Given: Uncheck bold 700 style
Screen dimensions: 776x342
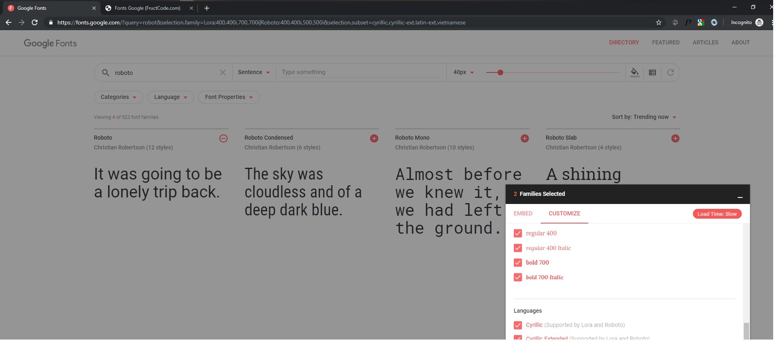Looking at the screenshot, I should coord(517,263).
